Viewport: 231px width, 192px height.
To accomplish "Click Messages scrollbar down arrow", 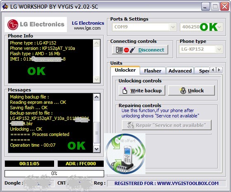I will point(97,149).
